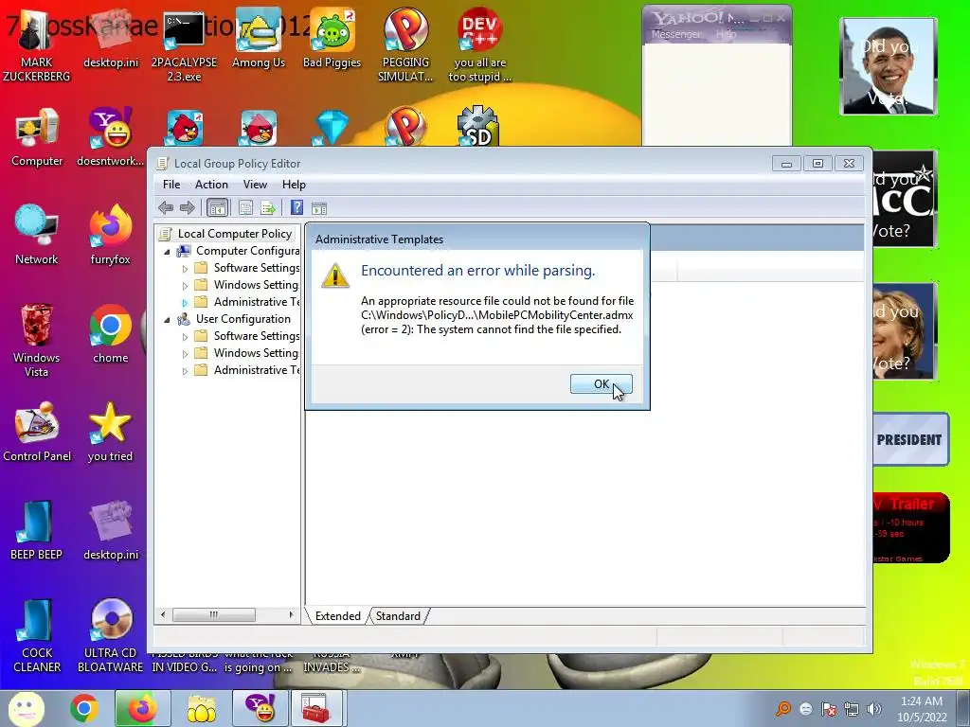Image resolution: width=970 pixels, height=727 pixels.
Task: Collapse the User Configuration node
Action: 167,320
